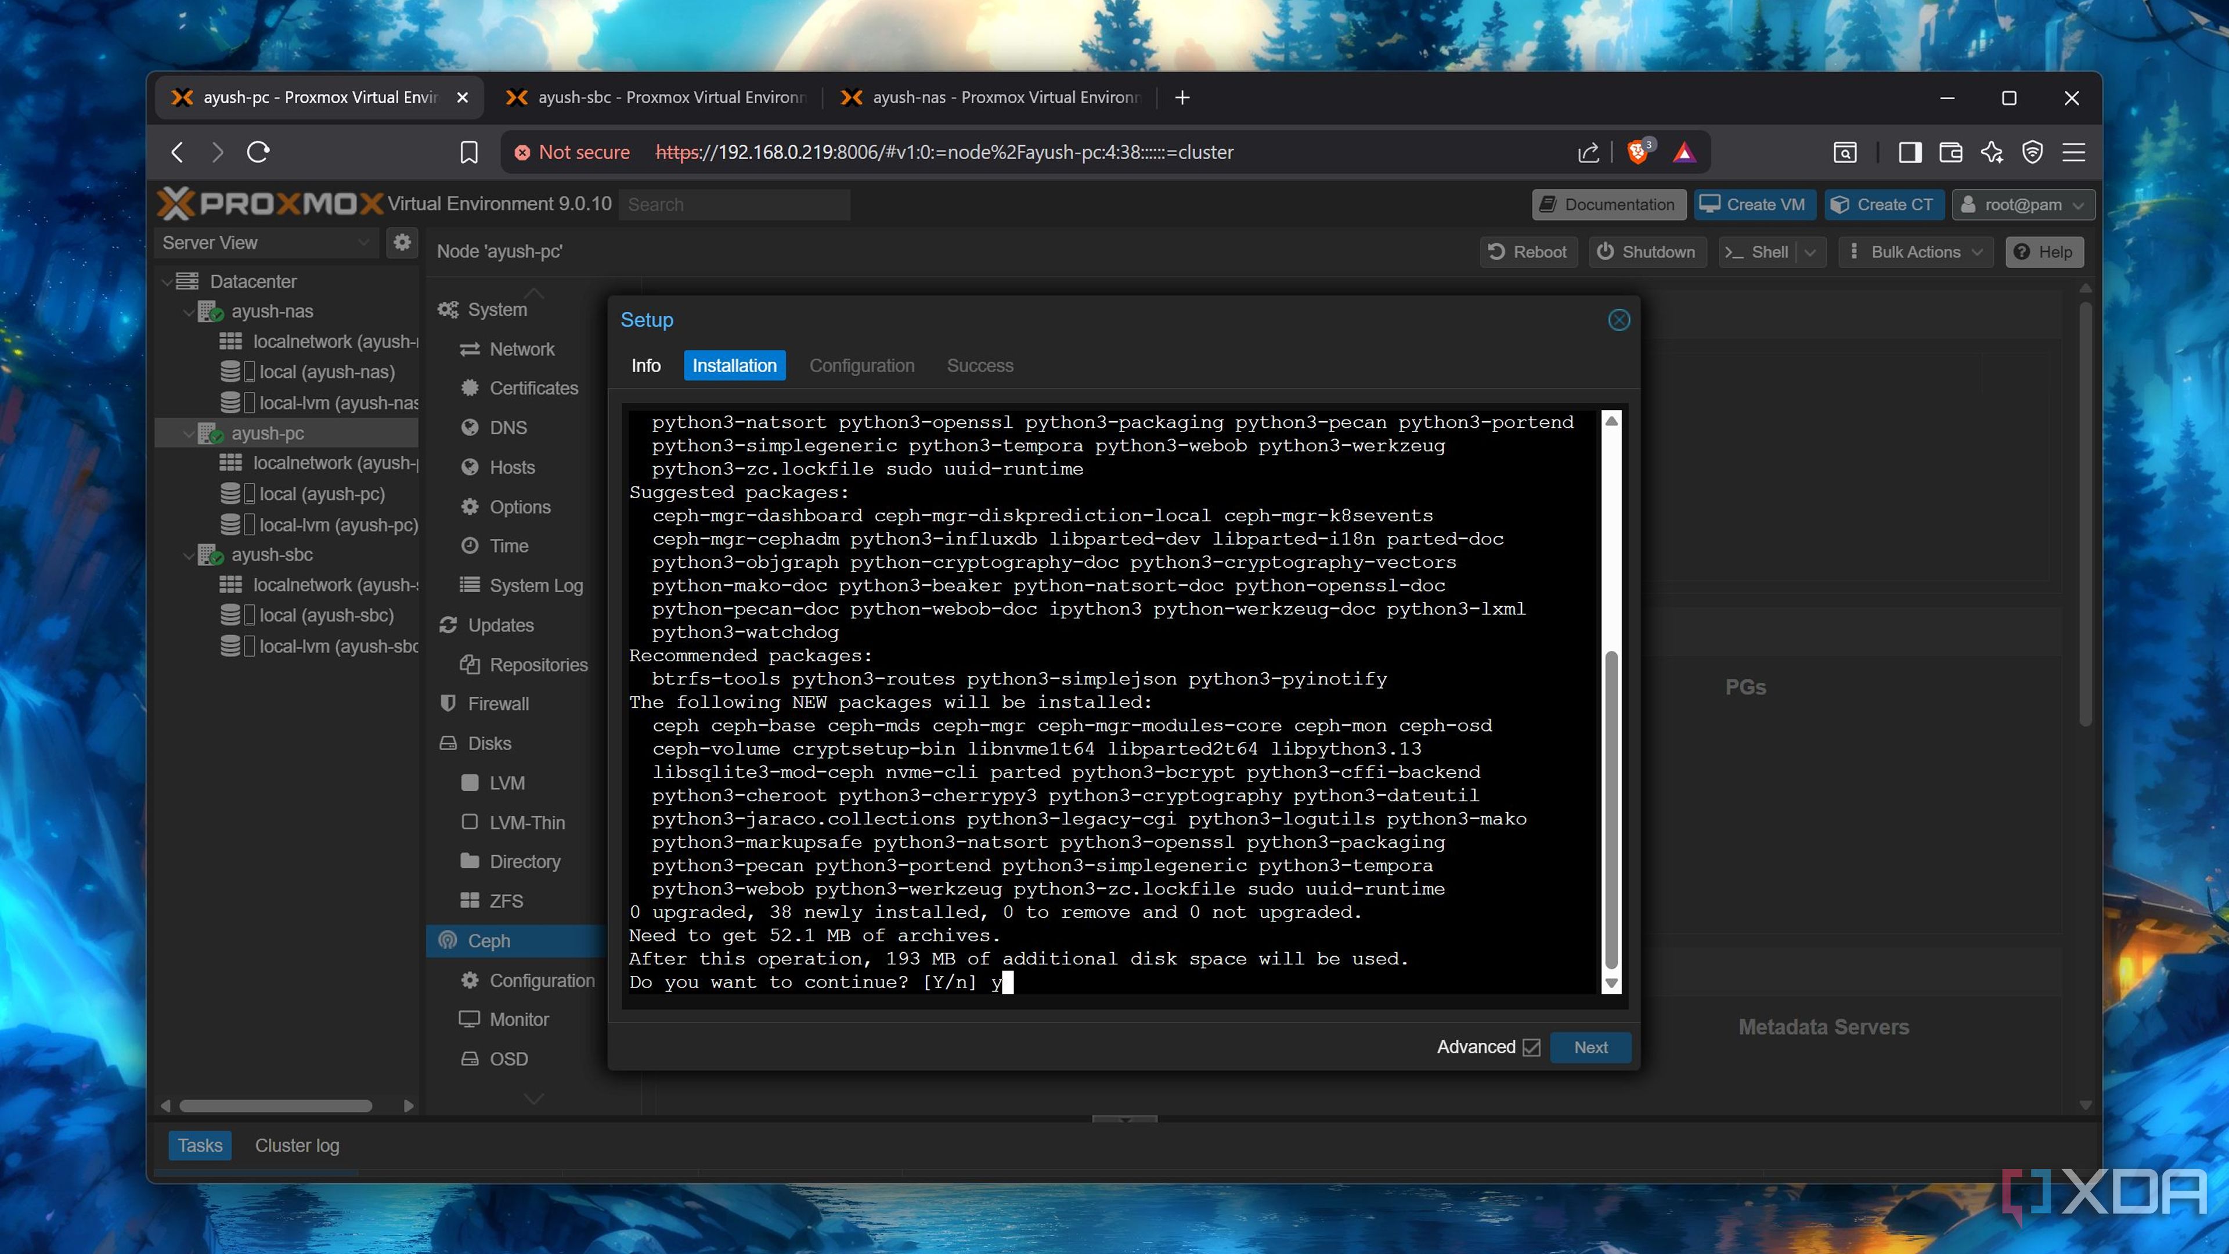The image size is (2229, 1254).
Task: Open a new browser tab plus icon
Action: coord(1182,98)
